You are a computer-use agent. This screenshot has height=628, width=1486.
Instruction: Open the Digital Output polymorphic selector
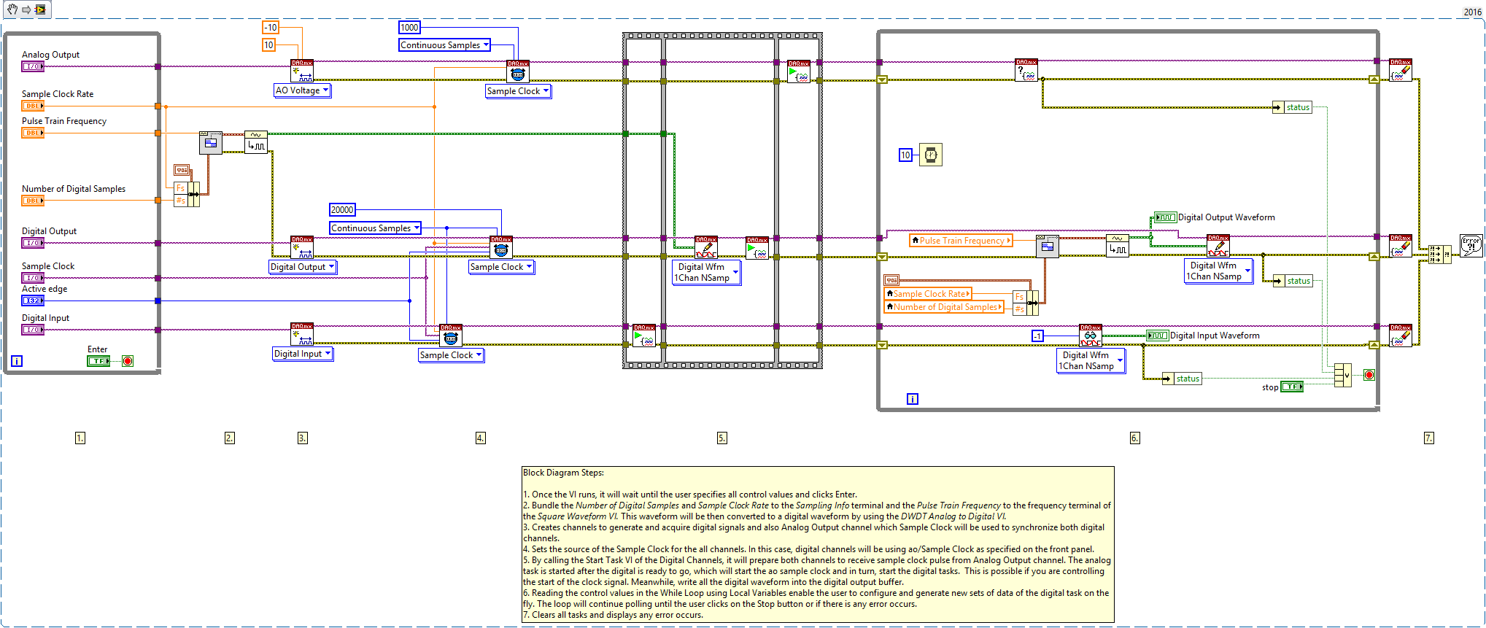coord(303,267)
